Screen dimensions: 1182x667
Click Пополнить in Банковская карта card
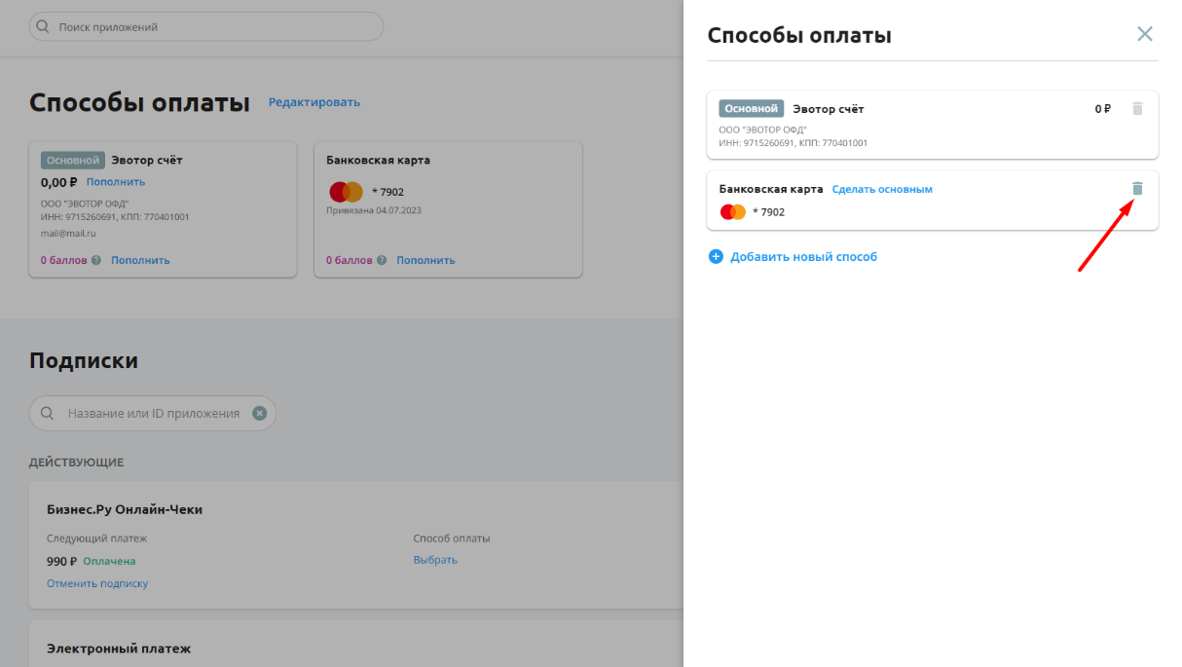pos(425,260)
